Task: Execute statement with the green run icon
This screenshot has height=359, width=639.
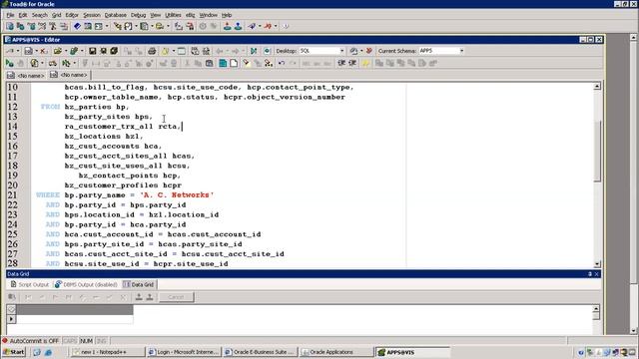Action: pos(9,63)
